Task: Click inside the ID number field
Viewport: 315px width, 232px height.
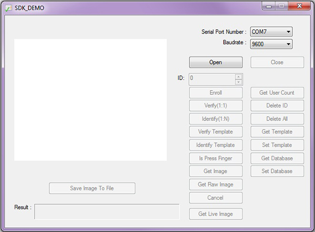Action: click(211, 79)
